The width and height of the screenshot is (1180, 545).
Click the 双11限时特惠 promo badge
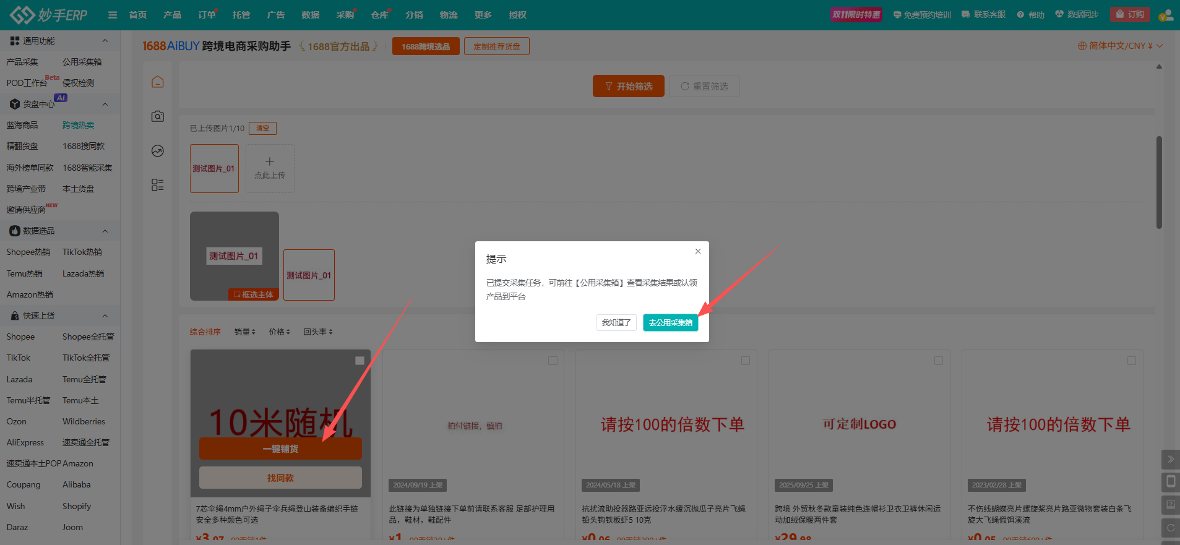(x=856, y=15)
